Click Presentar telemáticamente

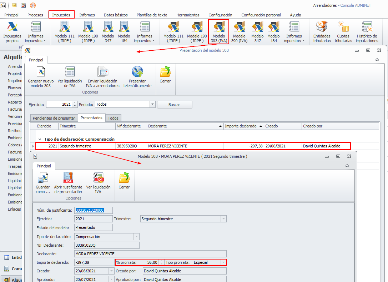137,77
